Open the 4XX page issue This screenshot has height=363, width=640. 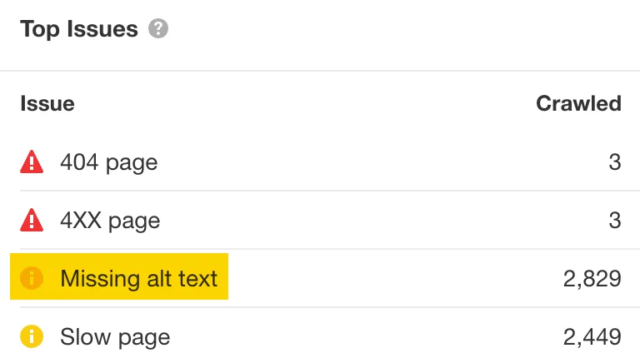click(x=110, y=221)
